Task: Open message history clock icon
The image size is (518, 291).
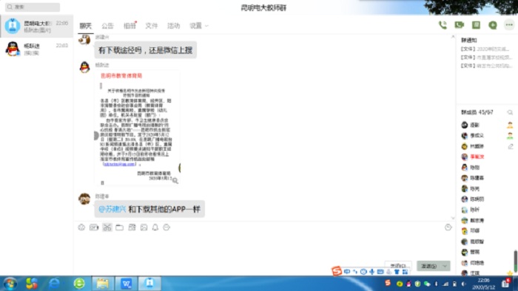Action: (448, 227)
